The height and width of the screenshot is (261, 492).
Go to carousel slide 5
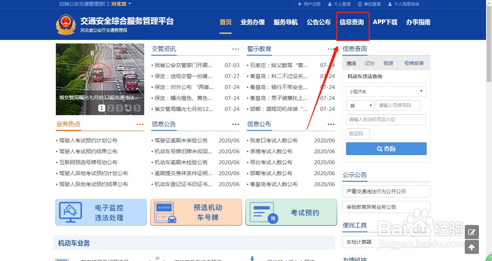click(137, 108)
